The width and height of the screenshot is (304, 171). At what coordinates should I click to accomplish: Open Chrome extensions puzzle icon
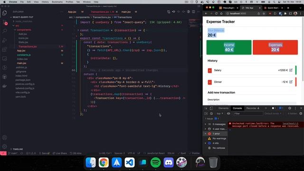(285, 14)
